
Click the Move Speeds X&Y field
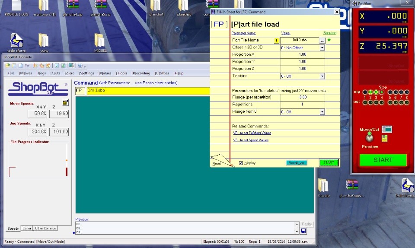[x=37, y=114]
